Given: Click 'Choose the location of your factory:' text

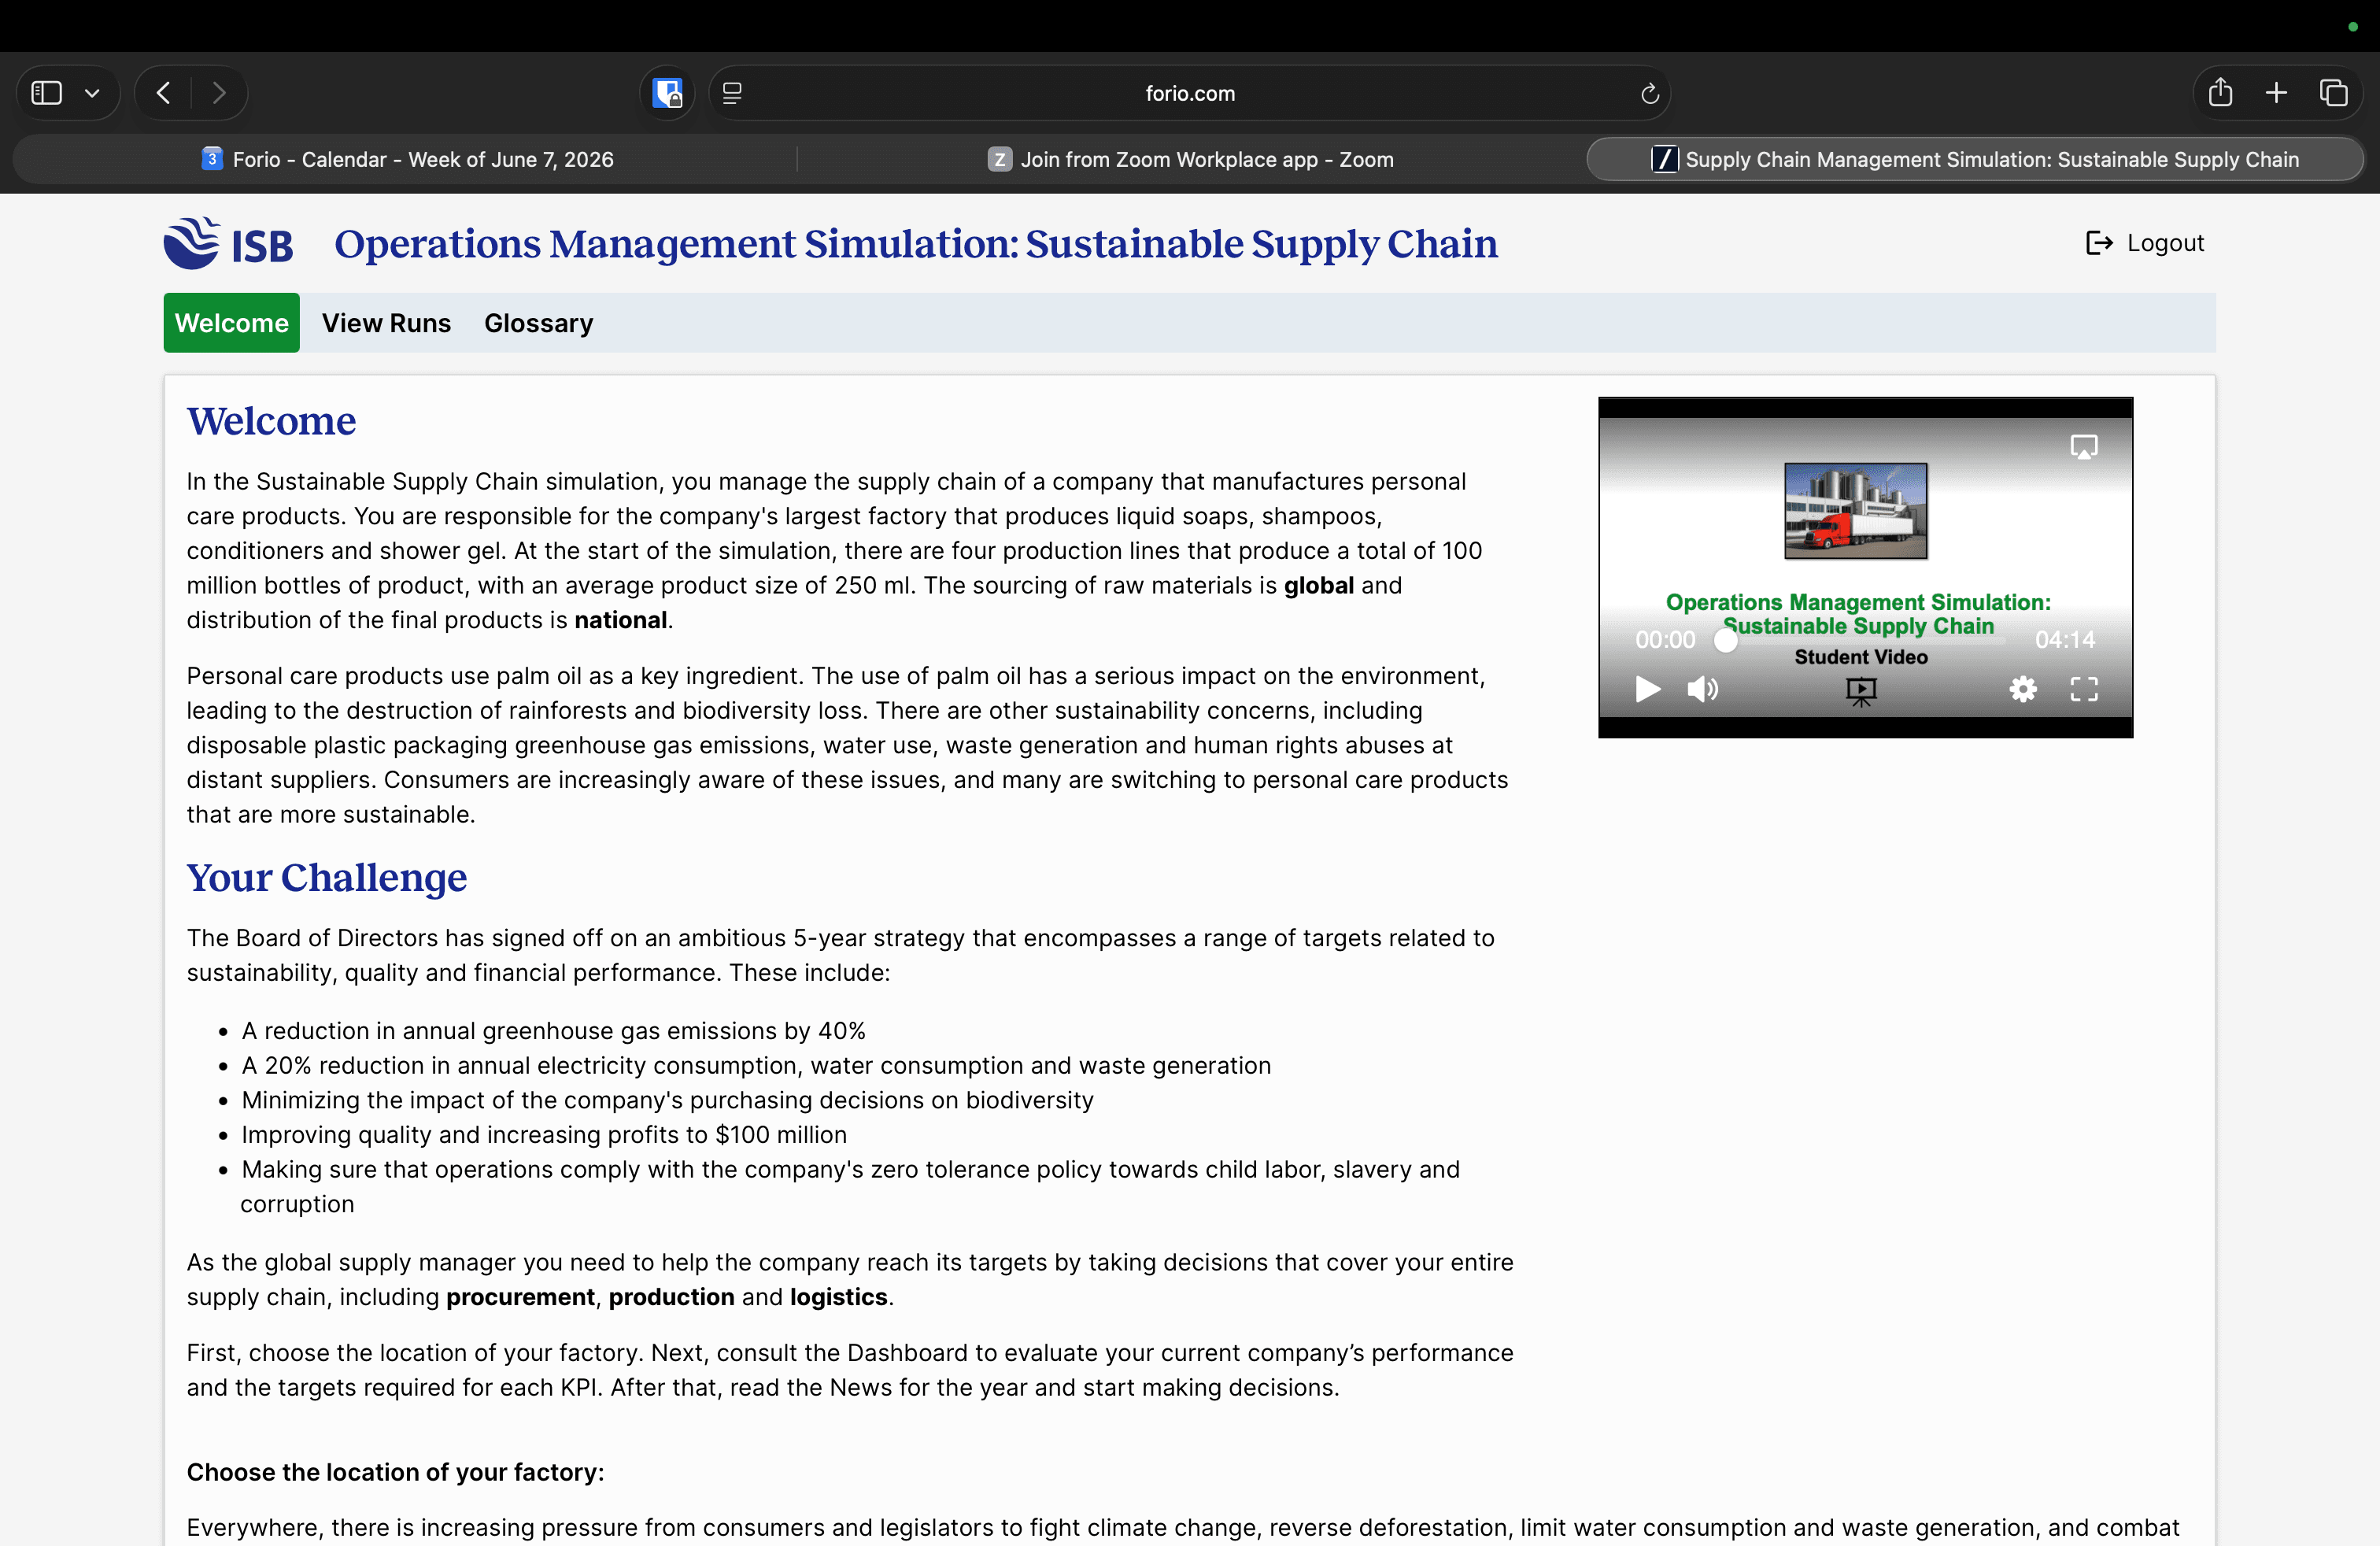Looking at the screenshot, I should click(x=395, y=1472).
